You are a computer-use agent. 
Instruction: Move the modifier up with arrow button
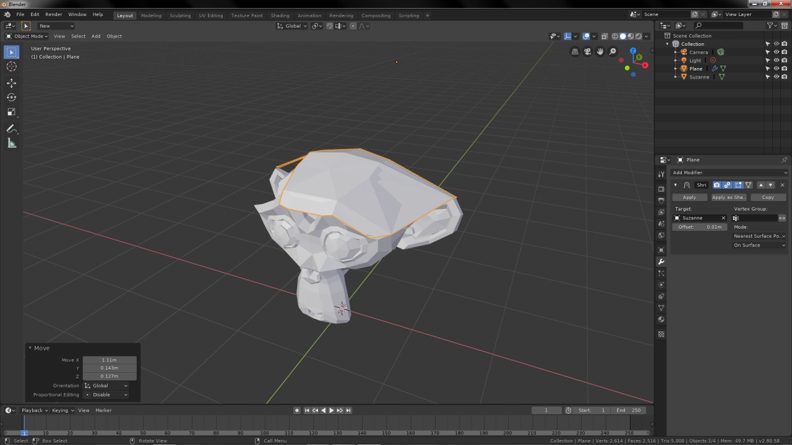click(x=760, y=185)
